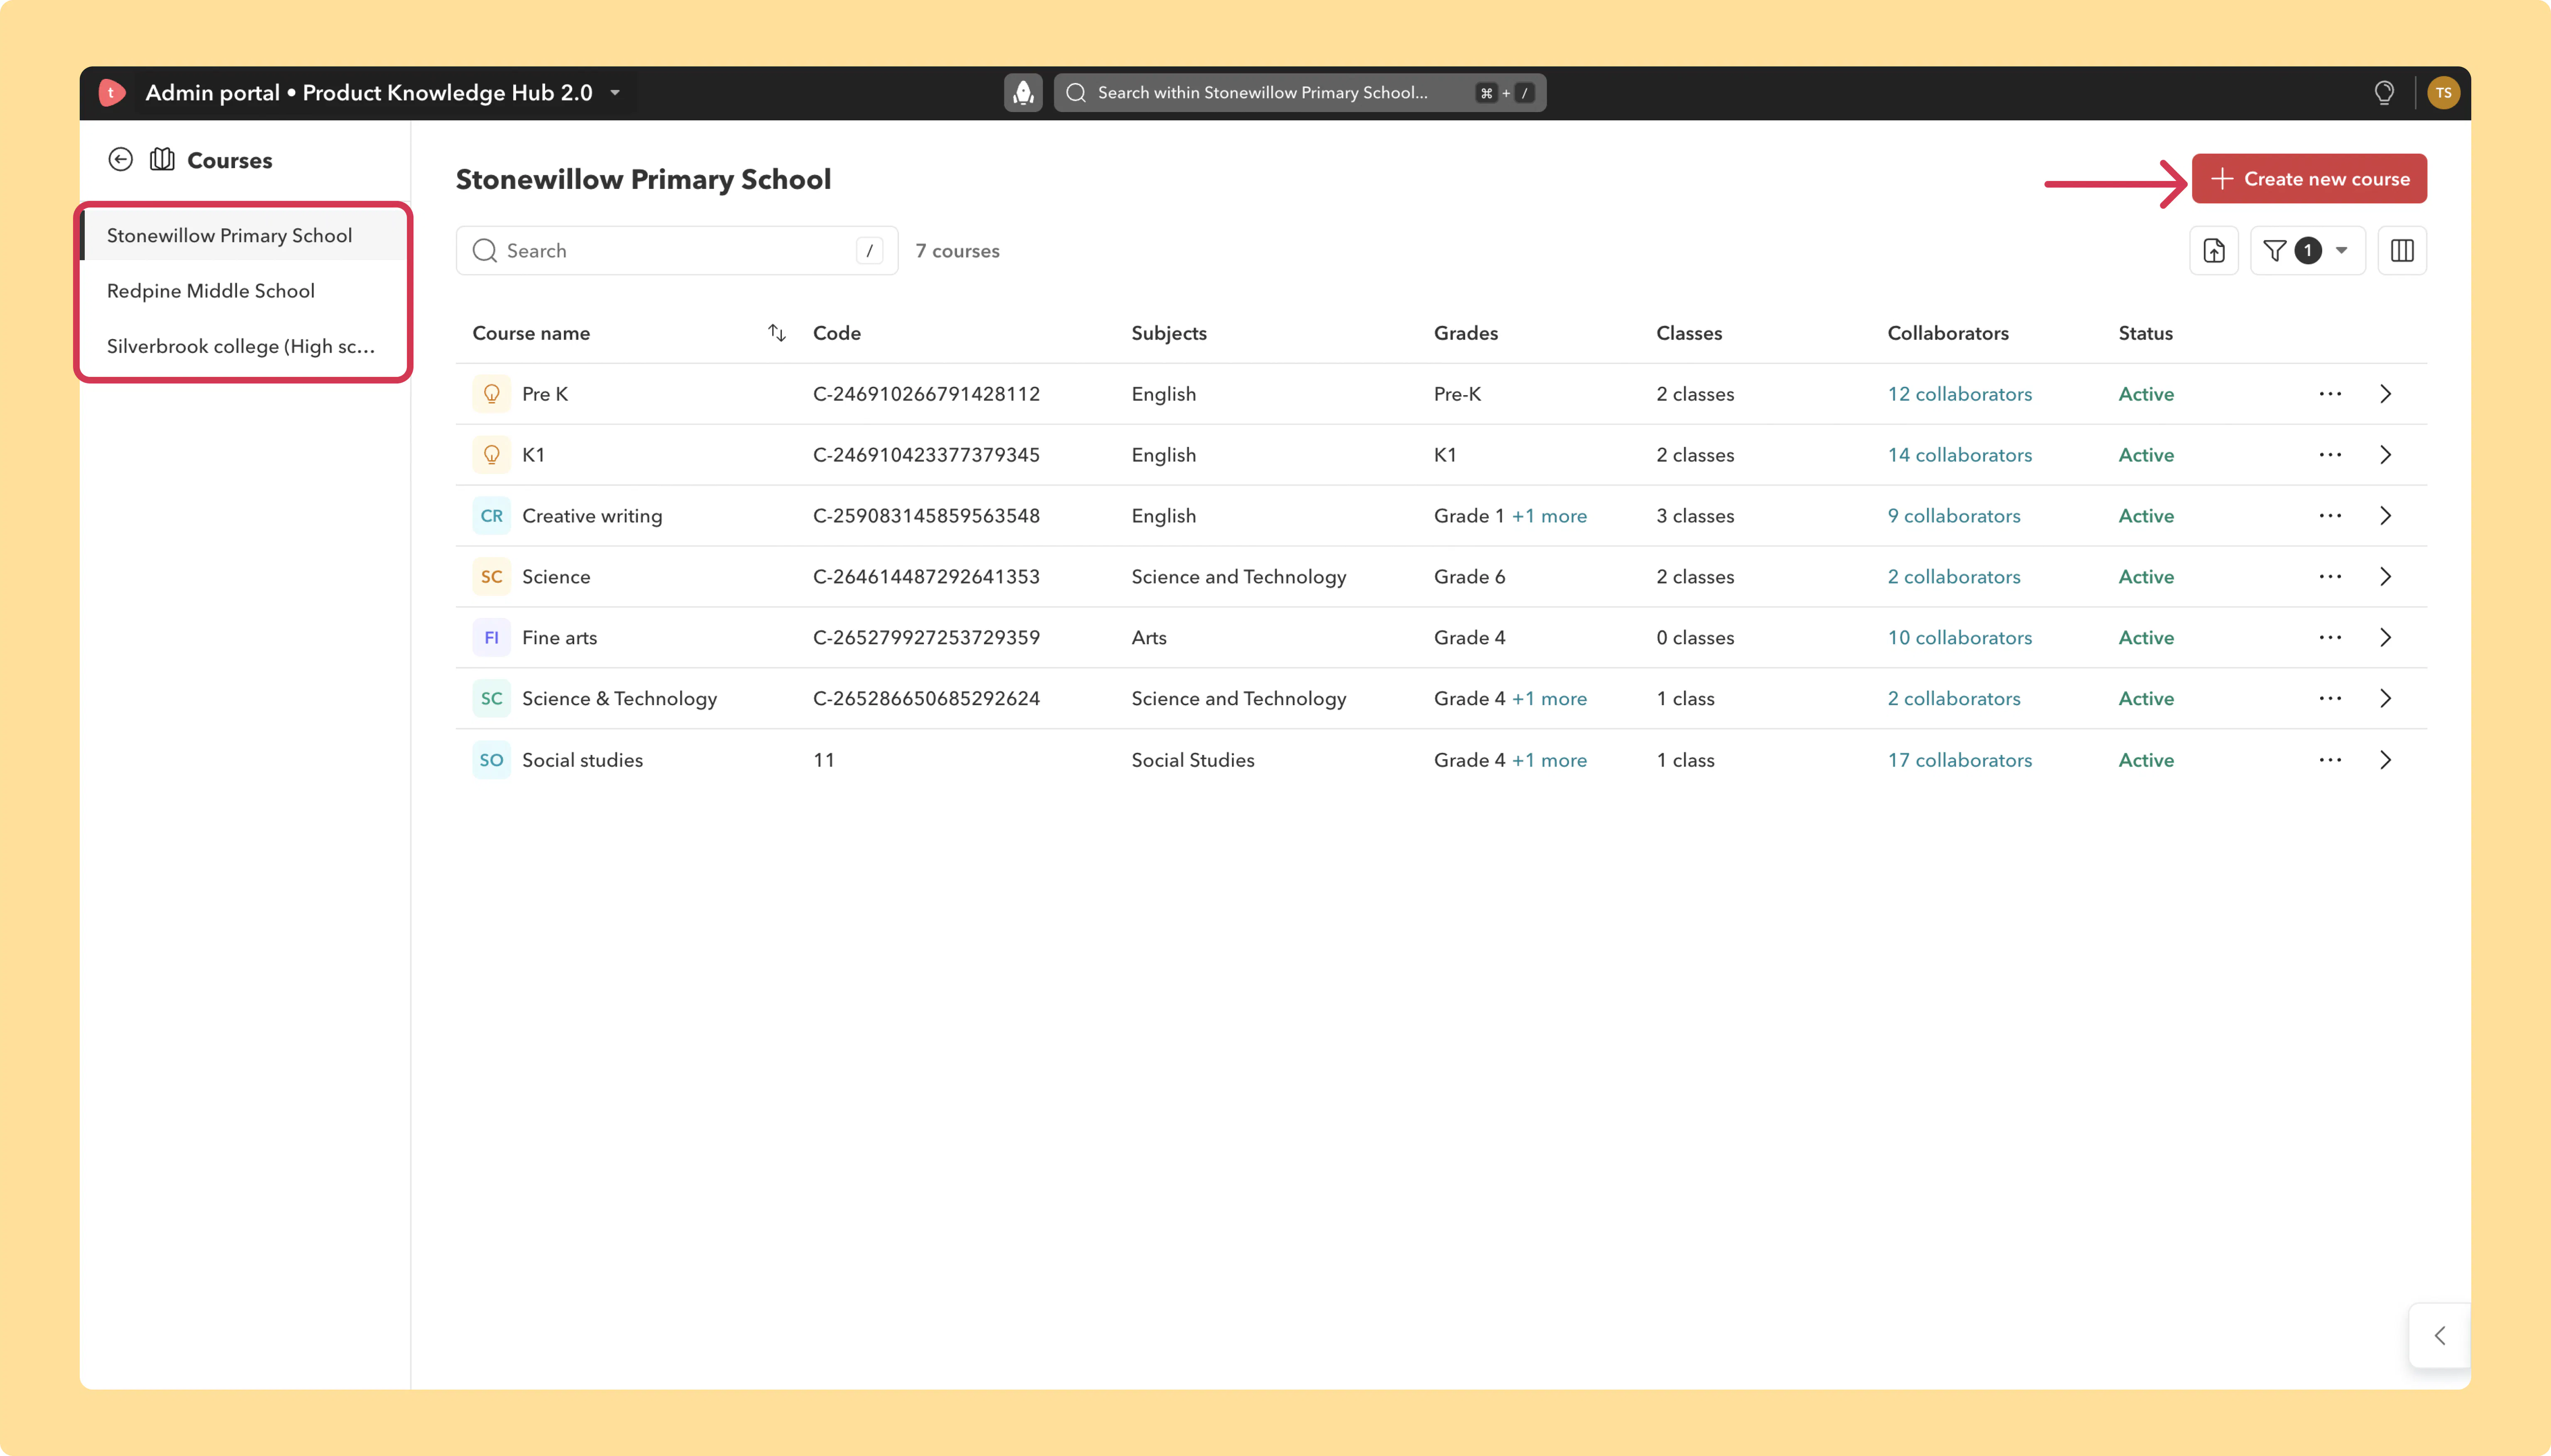Open more options for Social studies row
The height and width of the screenshot is (1456, 2551).
coord(2330,760)
